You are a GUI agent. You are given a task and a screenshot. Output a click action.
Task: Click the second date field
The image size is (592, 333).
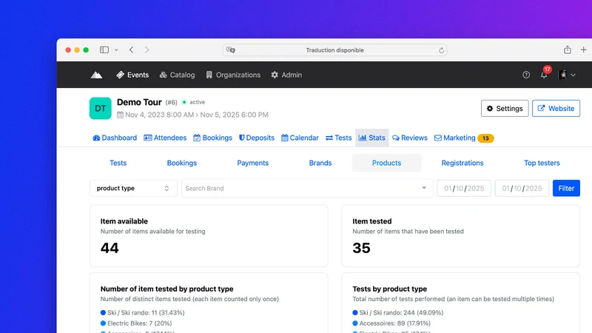tap(522, 188)
